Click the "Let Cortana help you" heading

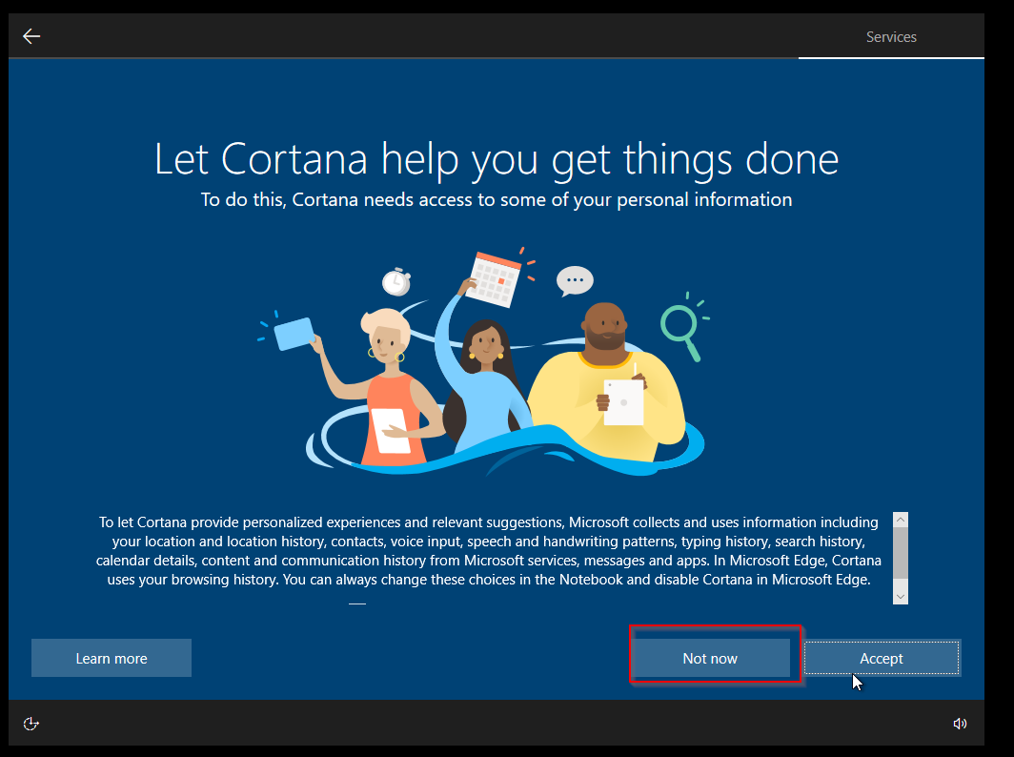tap(496, 159)
